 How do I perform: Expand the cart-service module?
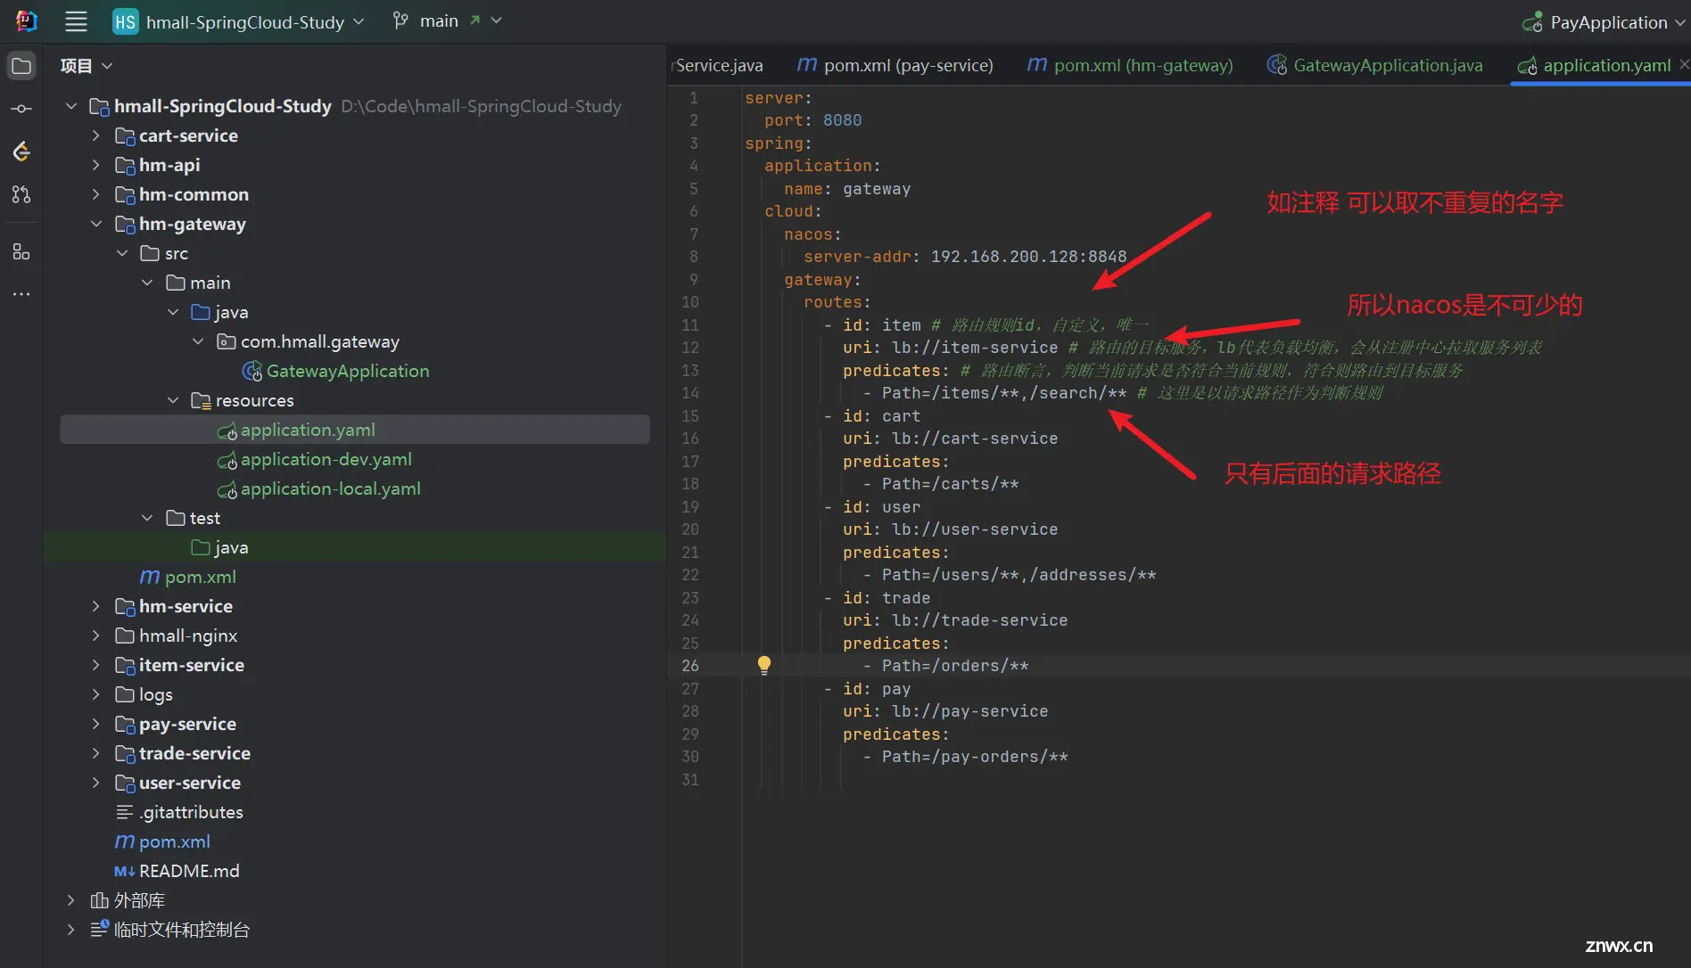pyautogui.click(x=96, y=135)
